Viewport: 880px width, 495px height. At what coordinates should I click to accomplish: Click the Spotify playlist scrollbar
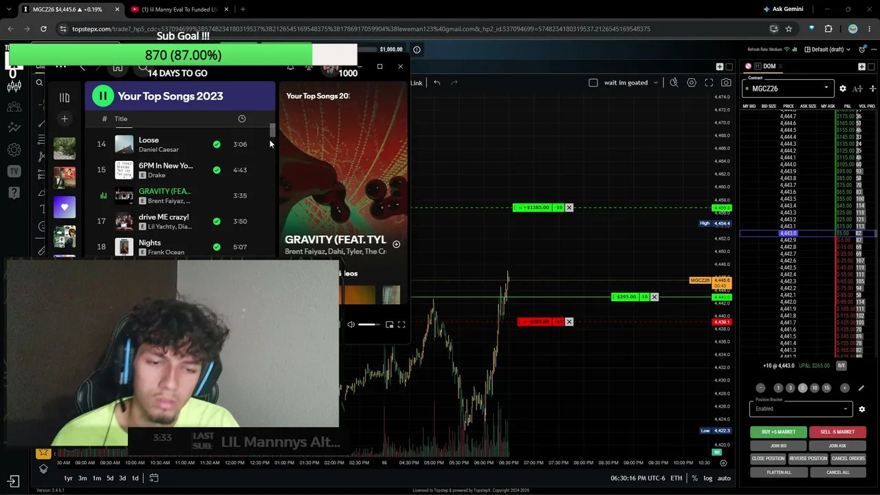click(272, 131)
